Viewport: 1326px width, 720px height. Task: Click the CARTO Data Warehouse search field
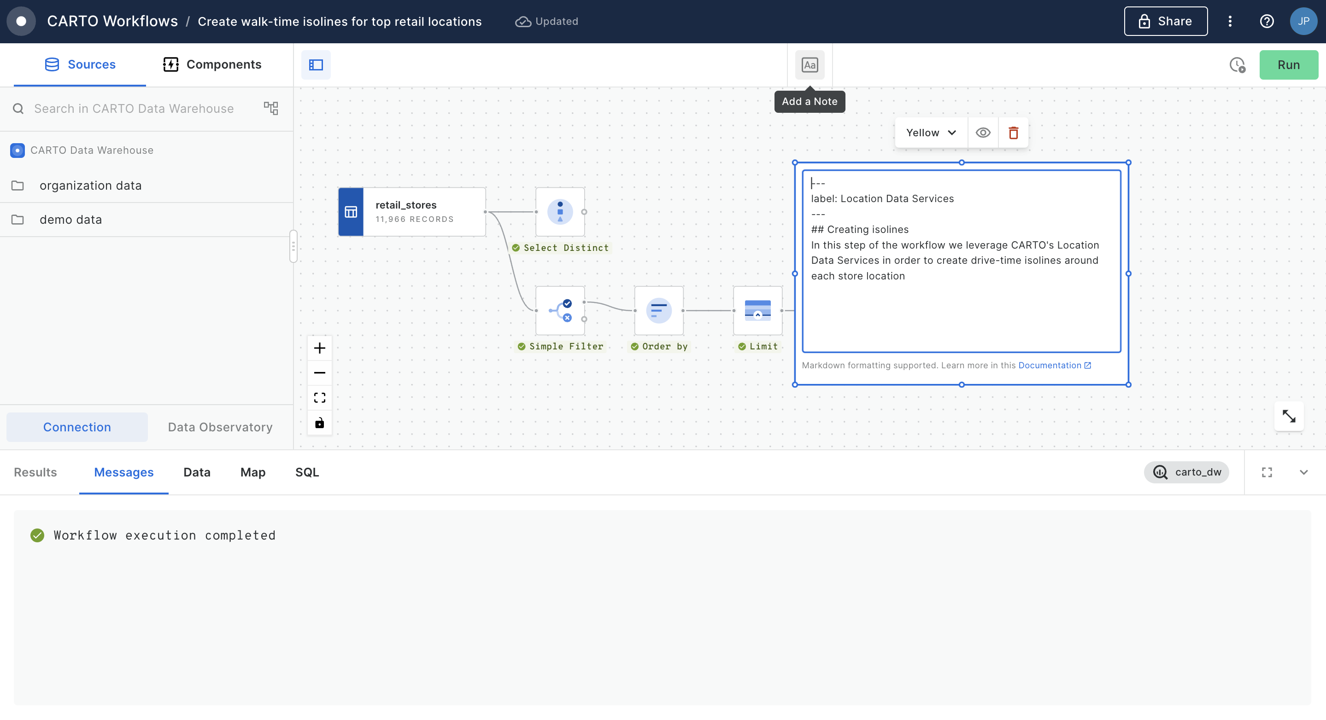(x=134, y=109)
